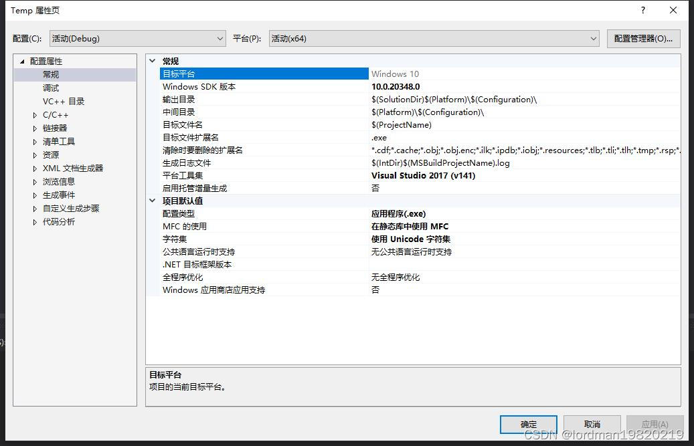The height and width of the screenshot is (446, 694).
Task: Click the 取消 button
Action: (592, 424)
